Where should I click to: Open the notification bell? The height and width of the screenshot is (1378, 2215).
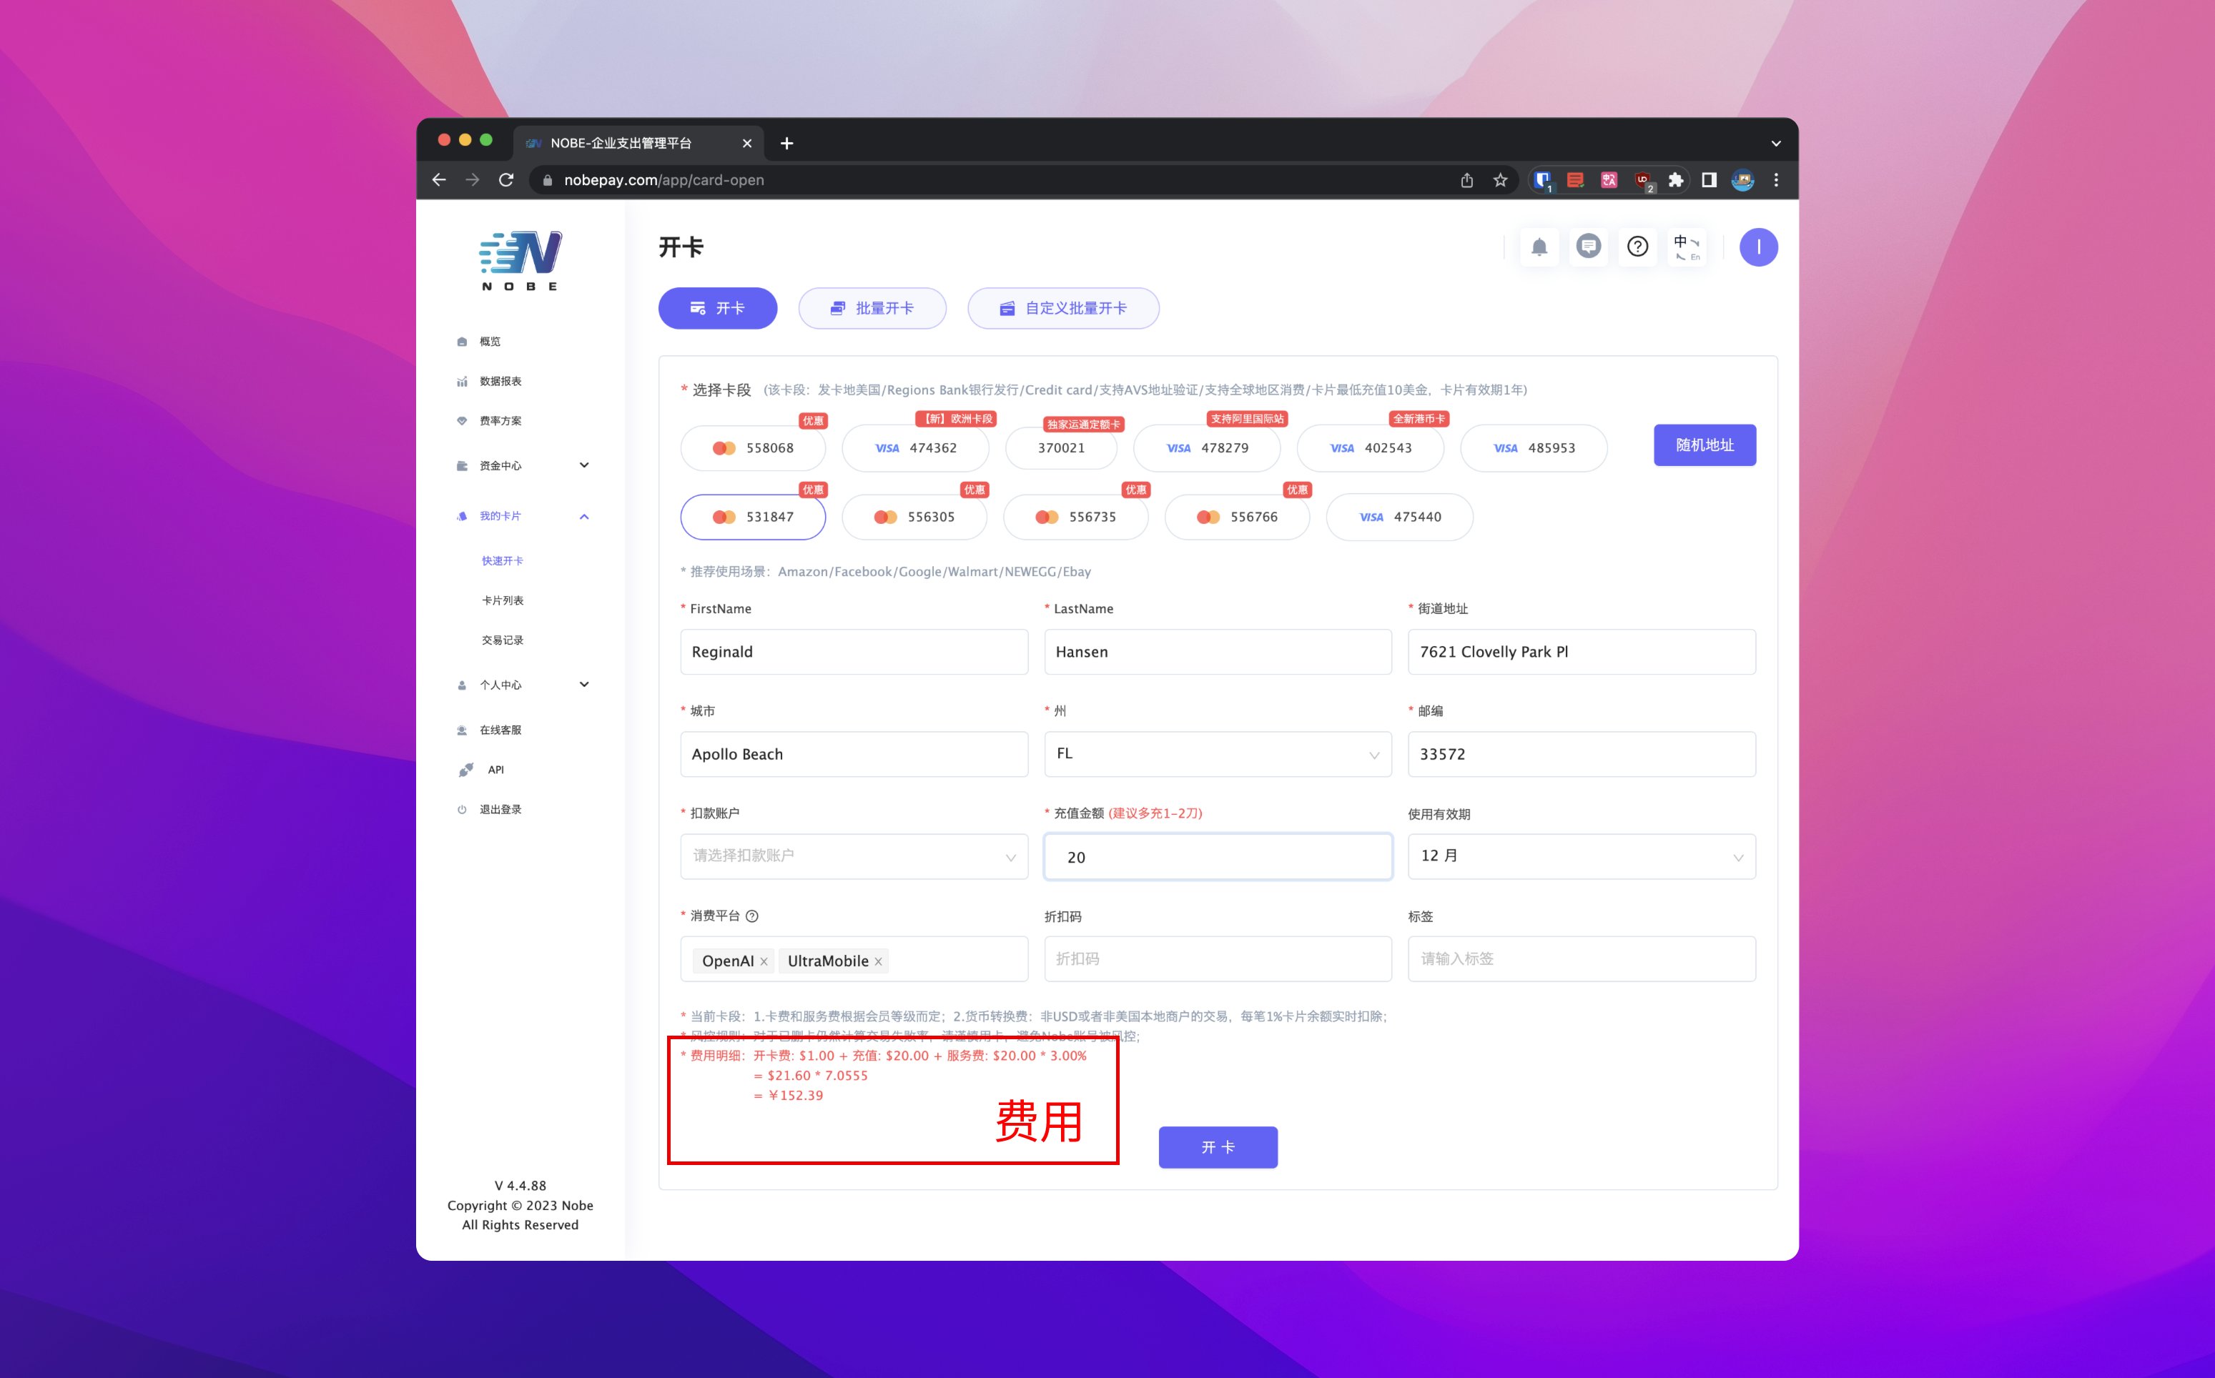[x=1539, y=247]
